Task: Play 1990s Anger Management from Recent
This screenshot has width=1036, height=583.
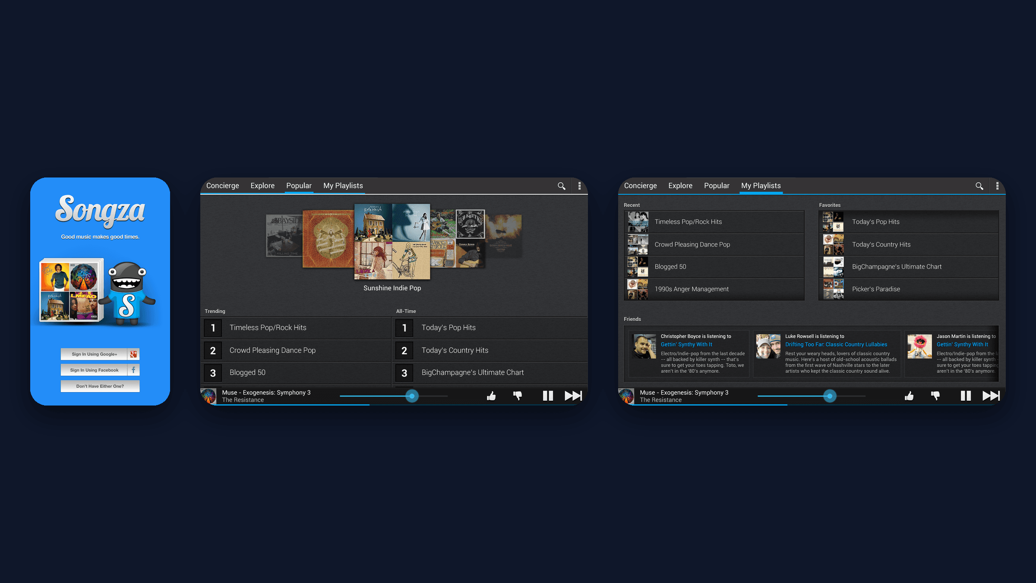Action: (x=714, y=289)
